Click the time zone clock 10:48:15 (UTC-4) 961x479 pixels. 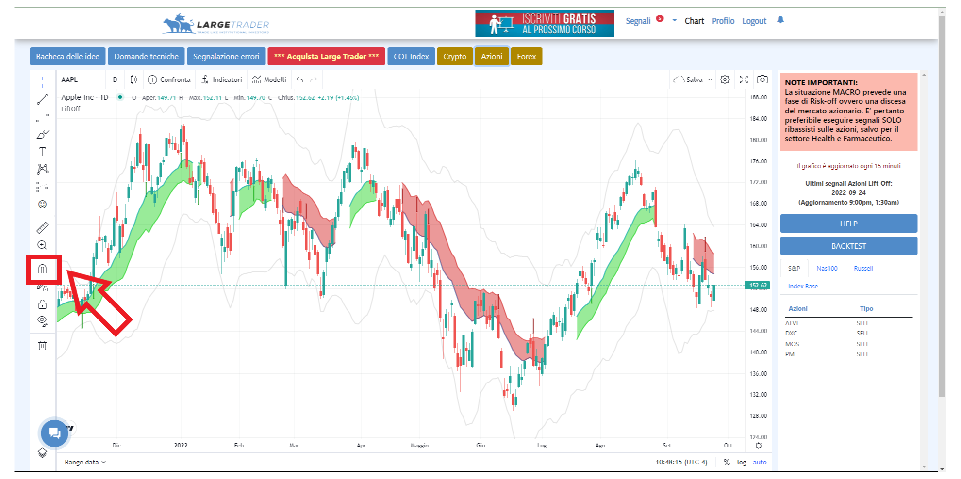[681, 462]
